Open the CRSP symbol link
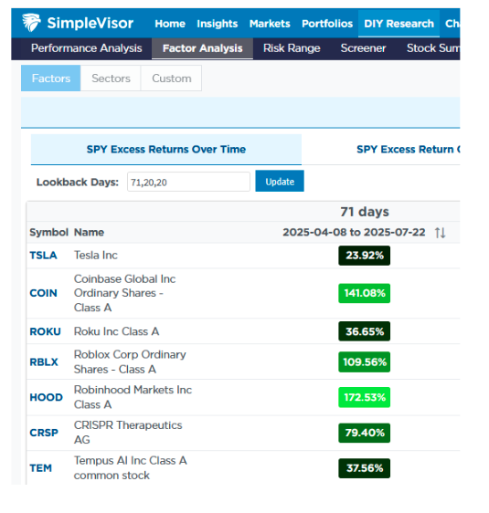 coord(44,433)
